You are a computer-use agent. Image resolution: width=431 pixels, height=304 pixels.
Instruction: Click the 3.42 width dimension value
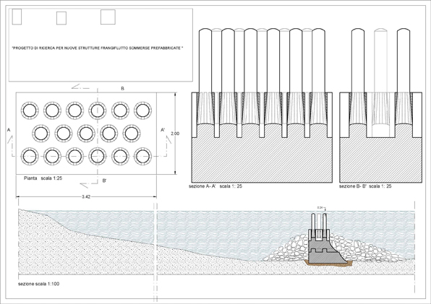coord(86,196)
